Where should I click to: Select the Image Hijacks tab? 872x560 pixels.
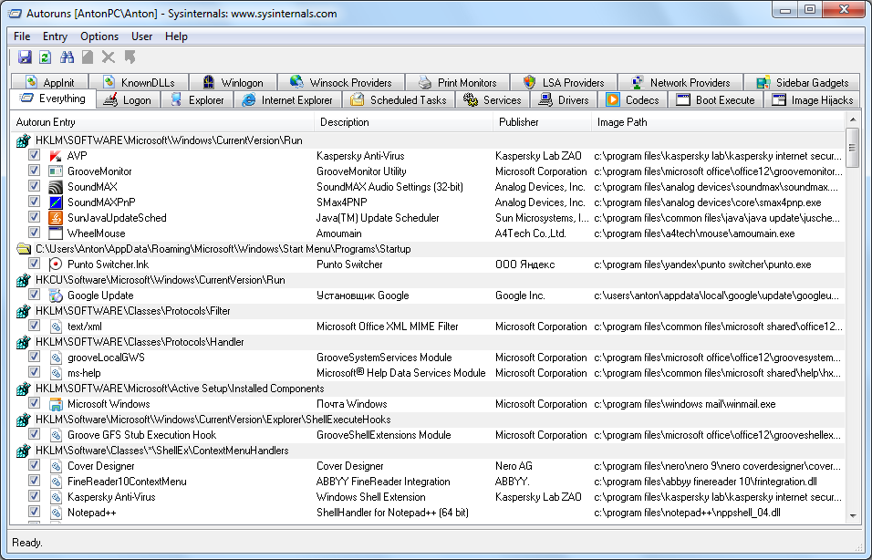tap(813, 100)
